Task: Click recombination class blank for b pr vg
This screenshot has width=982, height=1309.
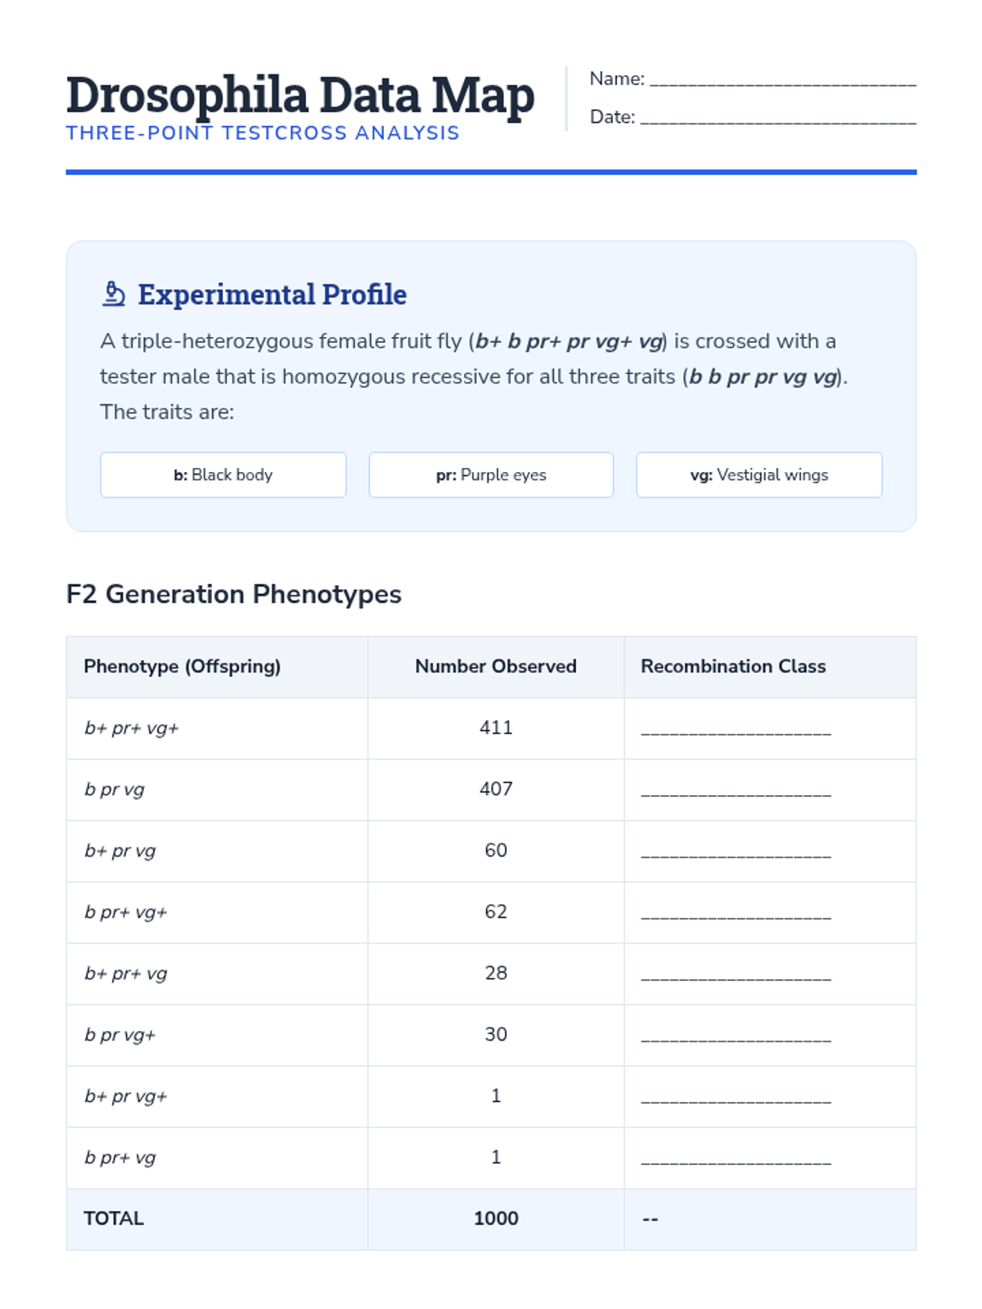Action: [736, 791]
